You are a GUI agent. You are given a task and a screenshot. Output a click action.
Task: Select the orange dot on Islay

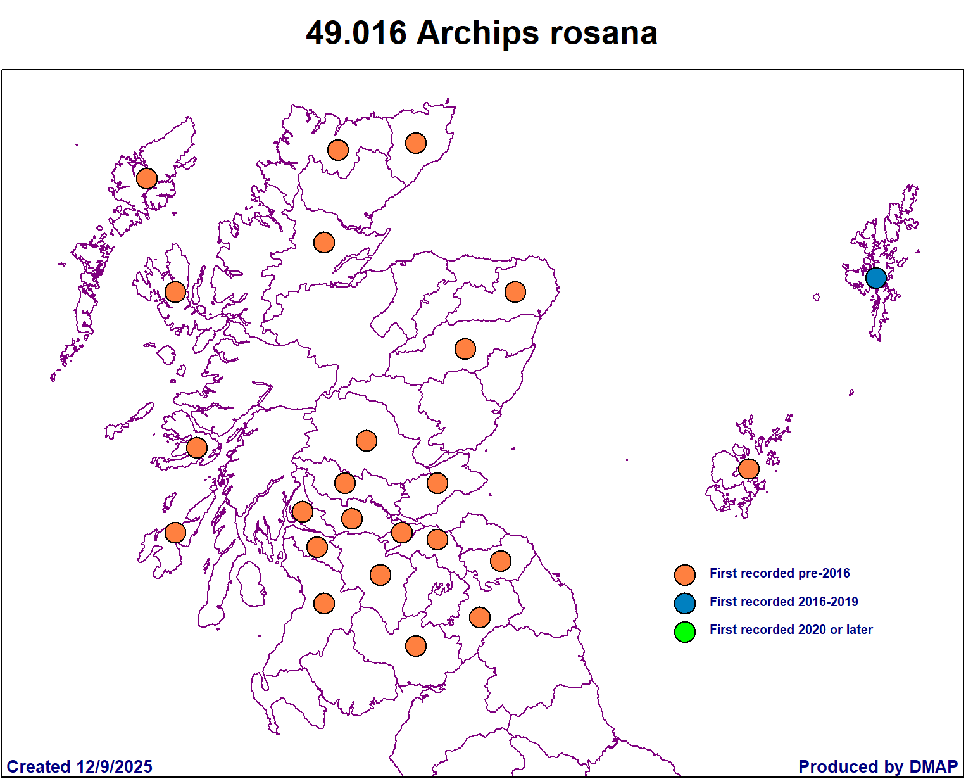tap(175, 533)
